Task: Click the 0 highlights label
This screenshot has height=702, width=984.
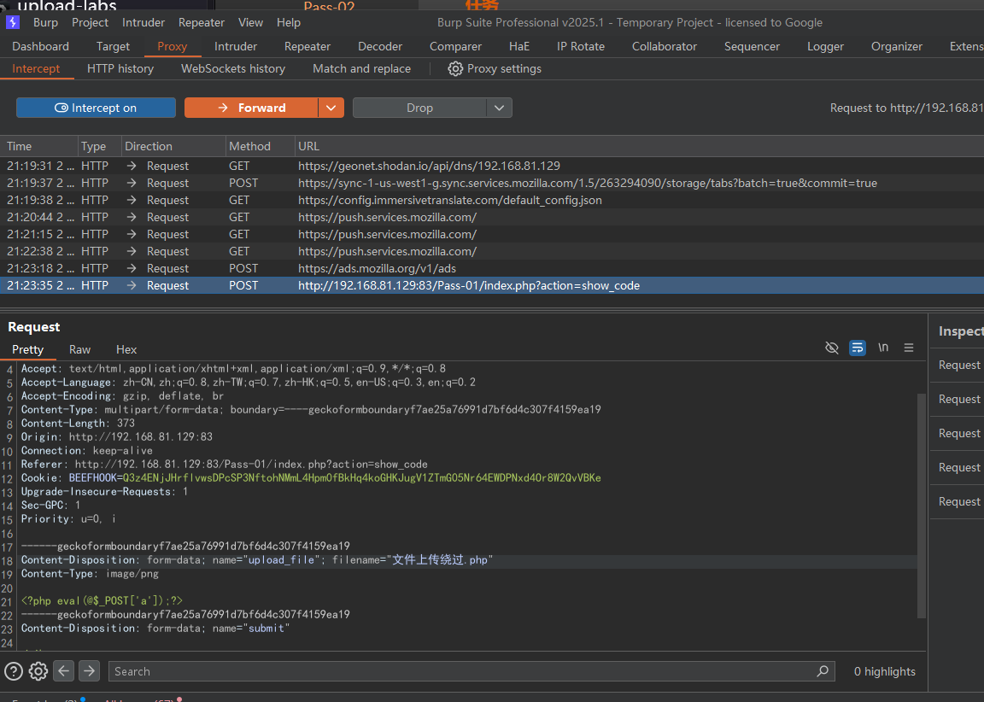Action: coord(884,671)
